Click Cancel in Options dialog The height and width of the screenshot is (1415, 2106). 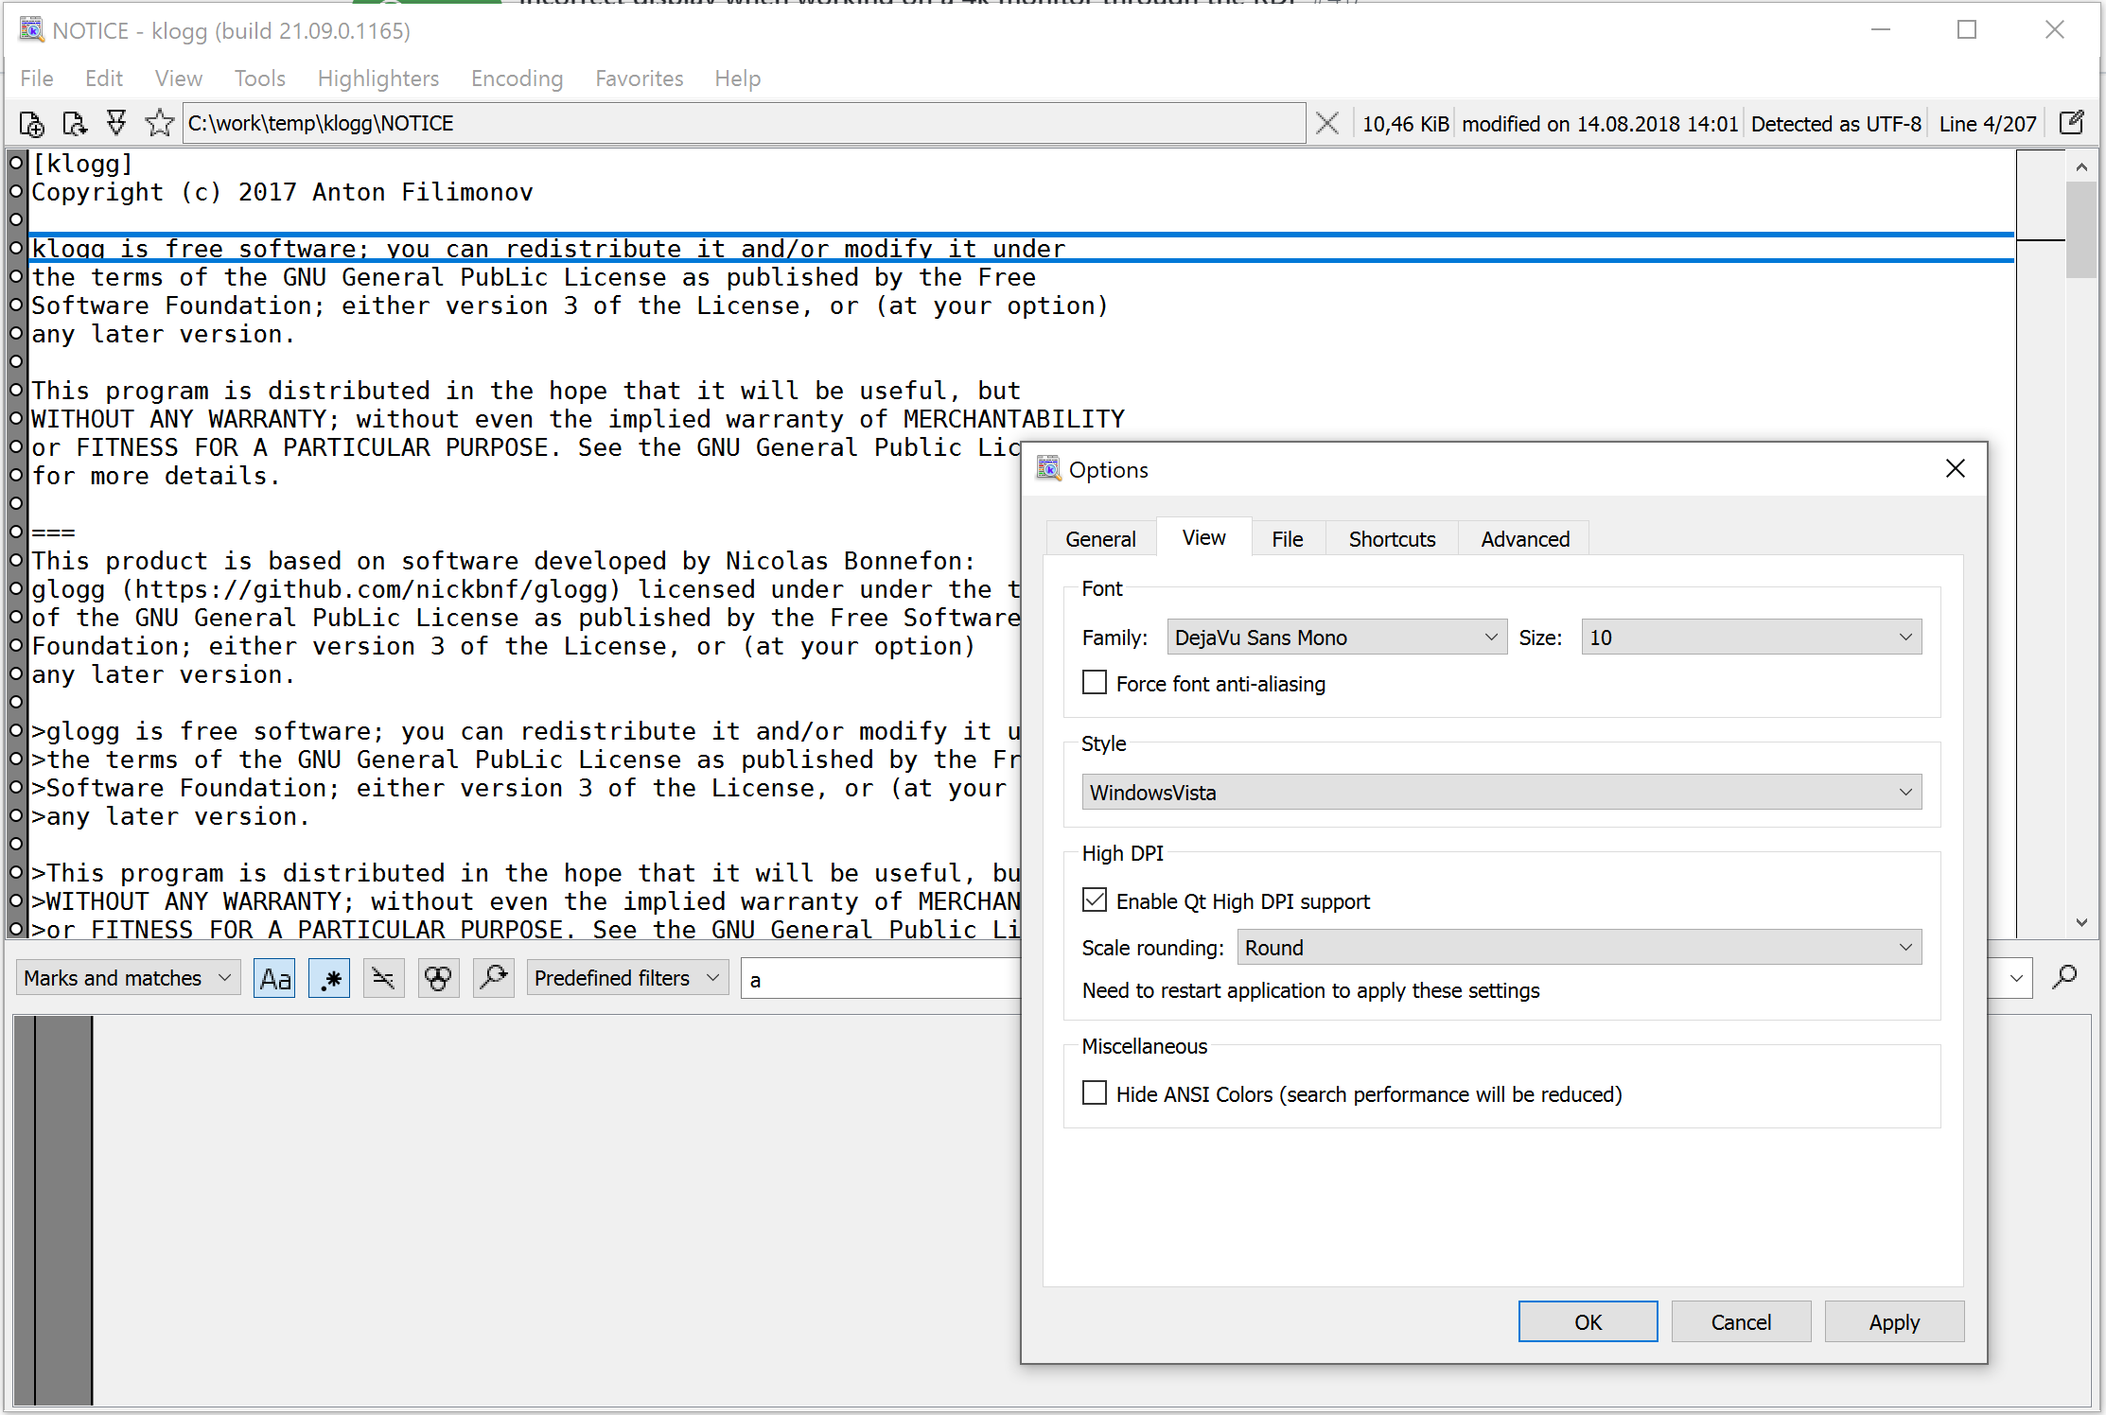click(x=1740, y=1322)
